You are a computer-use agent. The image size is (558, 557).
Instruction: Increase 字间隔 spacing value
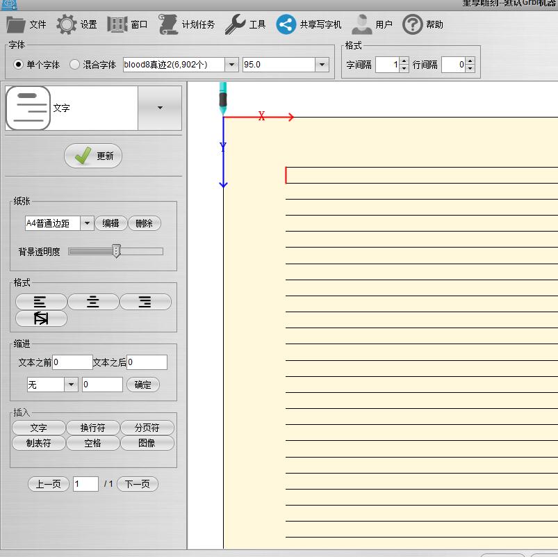pyautogui.click(x=404, y=61)
